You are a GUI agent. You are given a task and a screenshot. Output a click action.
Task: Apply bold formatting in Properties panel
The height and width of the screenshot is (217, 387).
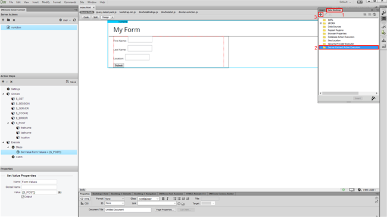coord(163,199)
